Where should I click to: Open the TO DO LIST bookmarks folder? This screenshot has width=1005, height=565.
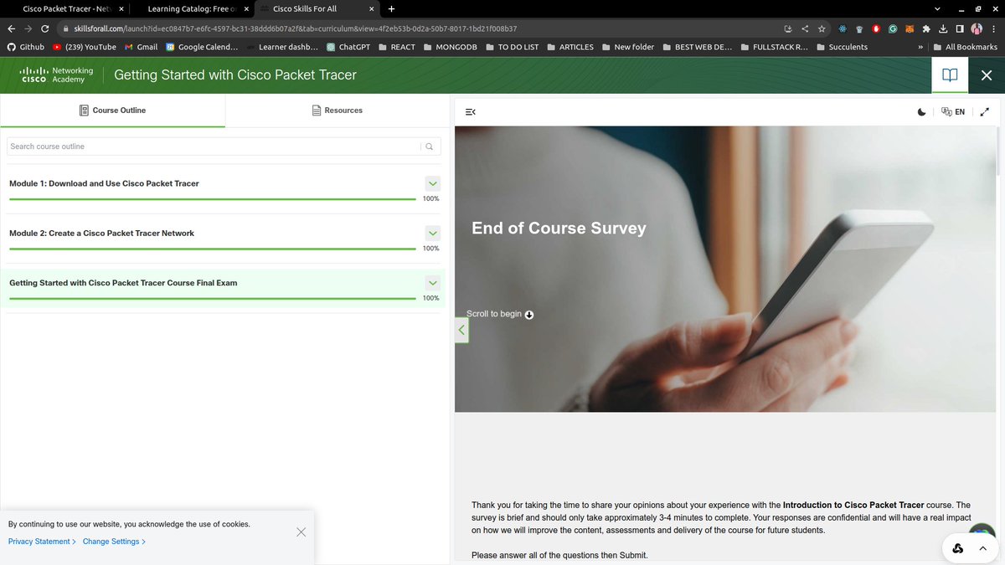coord(513,47)
